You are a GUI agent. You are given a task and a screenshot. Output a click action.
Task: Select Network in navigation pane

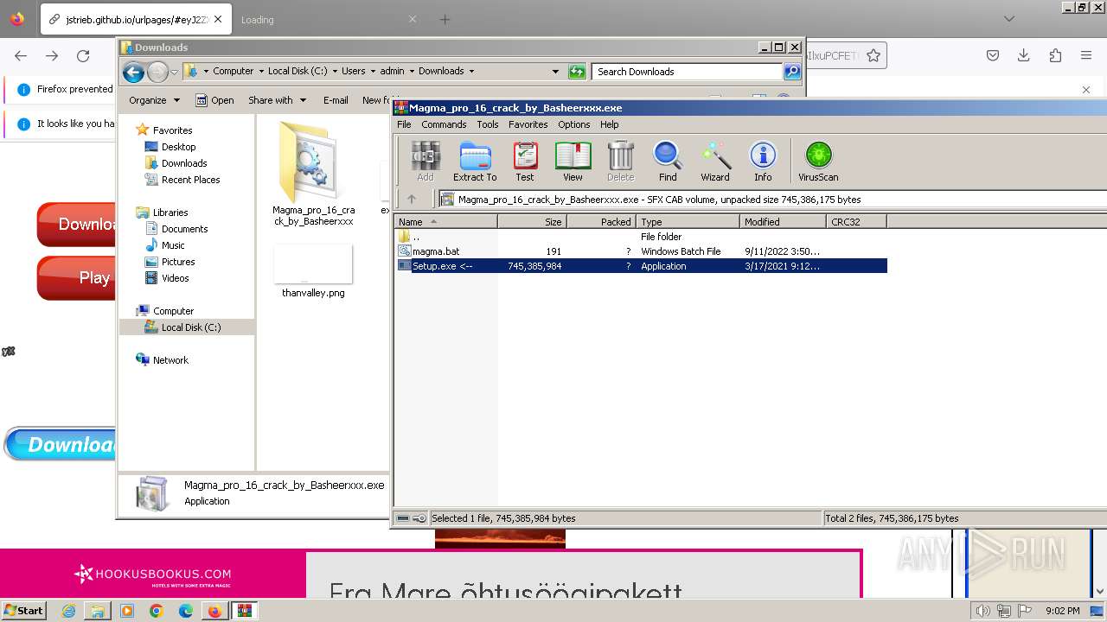(163, 360)
